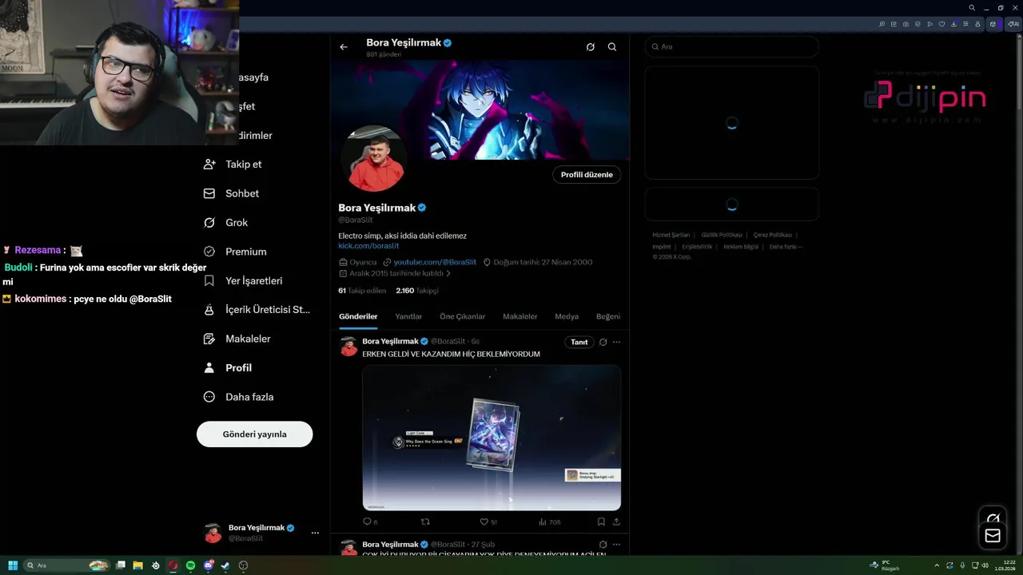Open Premium from the sidebar

pyautogui.click(x=235, y=252)
